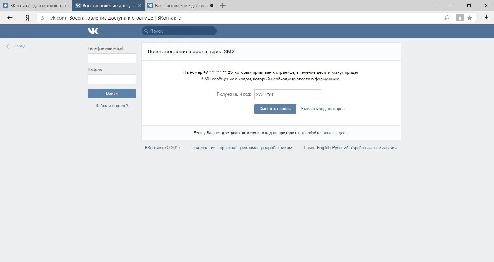The height and width of the screenshot is (262, 494).
Task: Open the реклама footer link
Action: point(249,148)
